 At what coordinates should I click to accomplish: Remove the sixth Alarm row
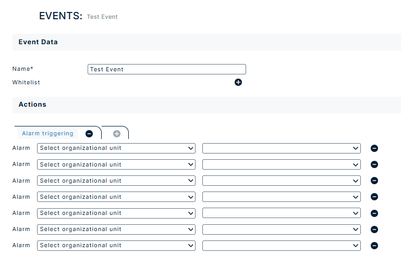[x=374, y=229]
